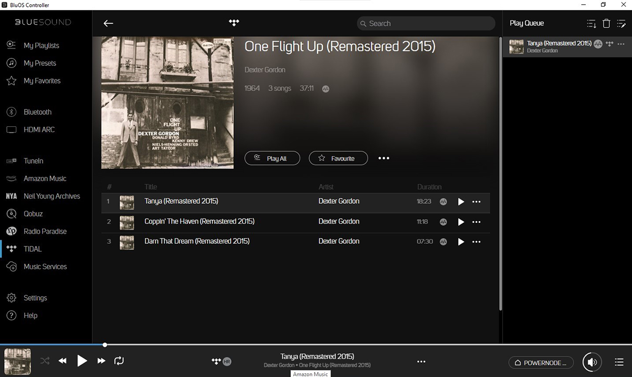Open more options for Darn That Dream
The image size is (632, 377).
[477, 242]
